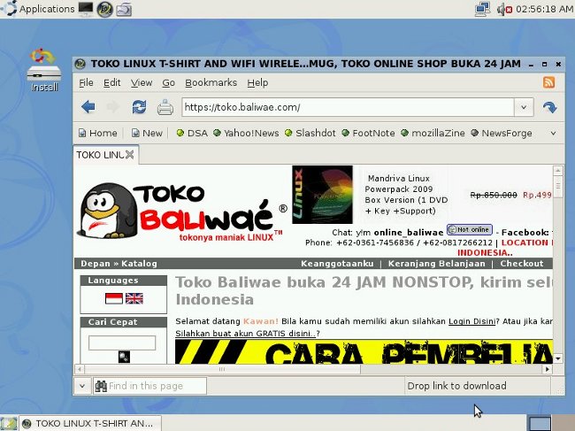Click the show desktop icon in bottom panel

click(9, 423)
